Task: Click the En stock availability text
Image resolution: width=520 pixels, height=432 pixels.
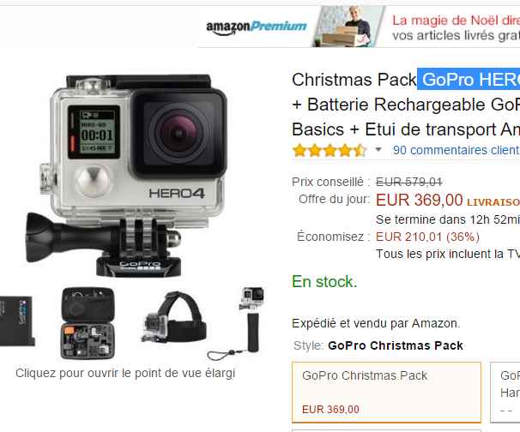Action: (x=324, y=282)
